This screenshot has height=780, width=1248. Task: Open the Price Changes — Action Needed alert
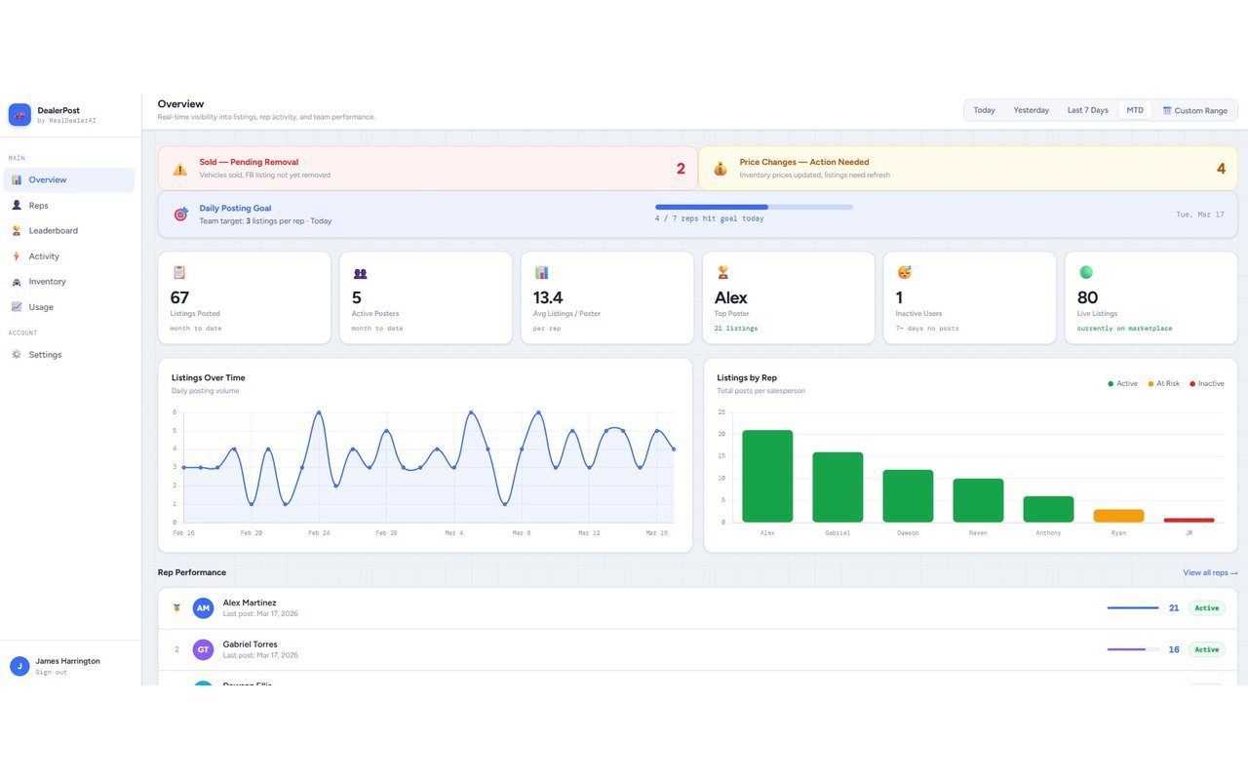point(968,168)
